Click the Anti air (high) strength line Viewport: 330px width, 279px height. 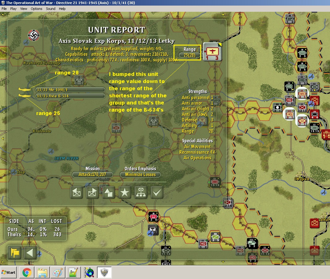tap(198, 109)
